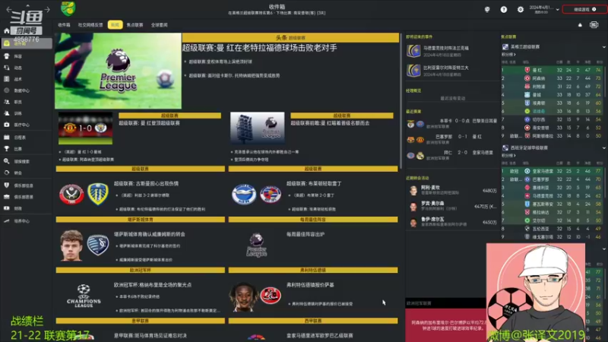Image resolution: width=608 pixels, height=342 pixels.
Task: Open 收件箱 in the sidebar
Action: tap(27, 43)
